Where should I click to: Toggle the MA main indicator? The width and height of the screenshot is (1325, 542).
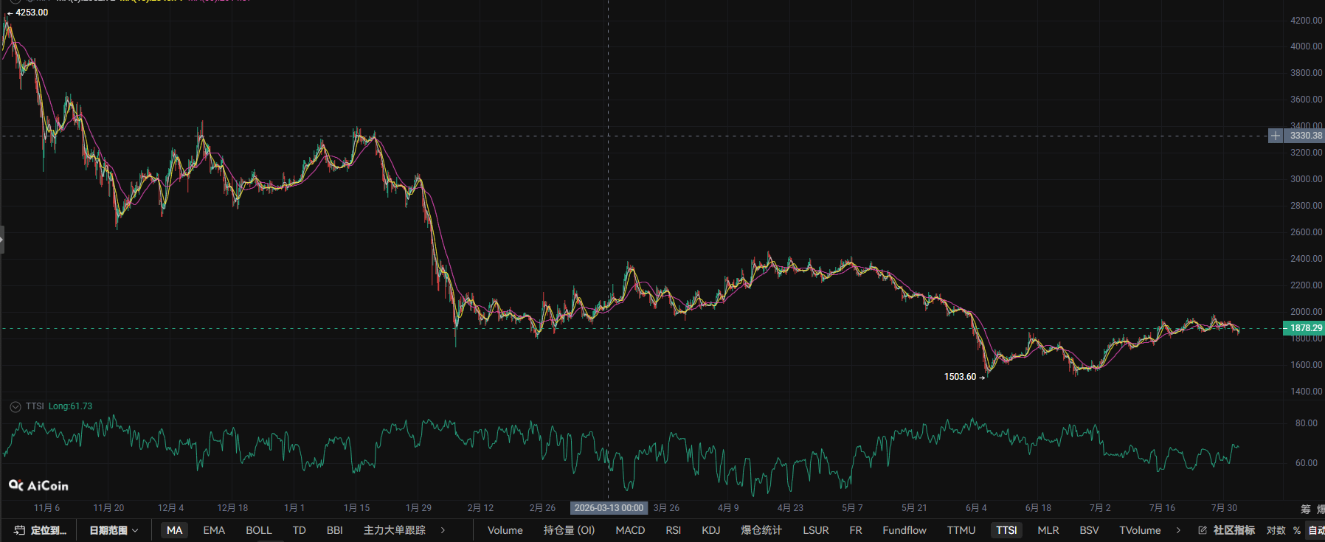coord(174,530)
